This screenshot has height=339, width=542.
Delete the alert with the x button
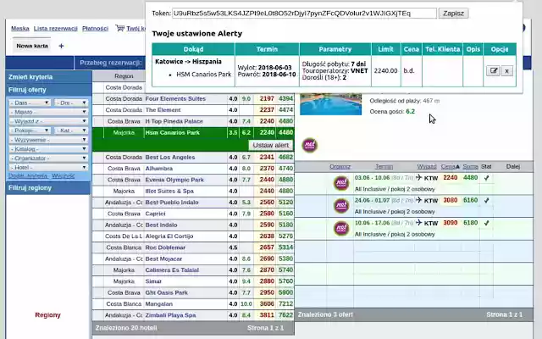506,71
